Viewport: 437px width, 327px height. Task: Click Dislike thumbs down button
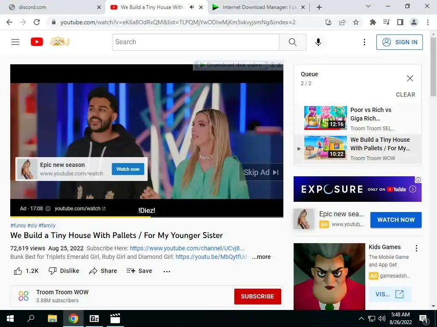coord(64,271)
